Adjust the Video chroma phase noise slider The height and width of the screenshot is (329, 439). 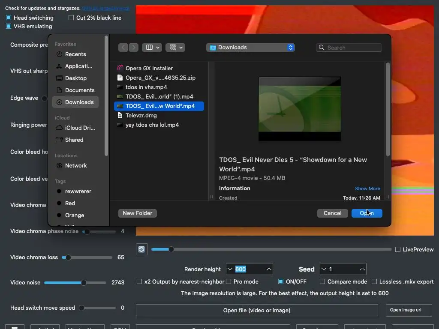[x=99, y=232]
